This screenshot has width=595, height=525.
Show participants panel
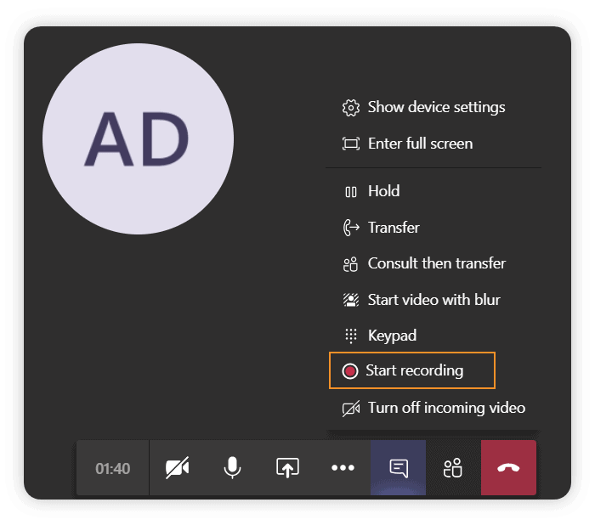(453, 468)
